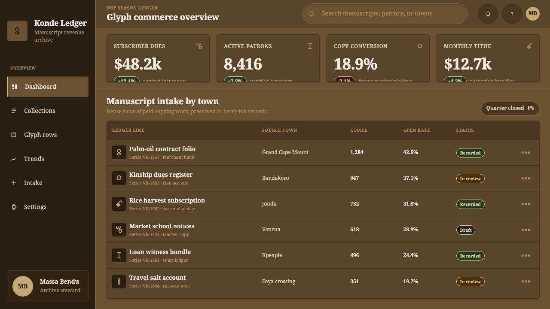Click the Subscriber Dues card glyph icon
Screen dimensions: 550x309
pyautogui.click(x=199, y=46)
